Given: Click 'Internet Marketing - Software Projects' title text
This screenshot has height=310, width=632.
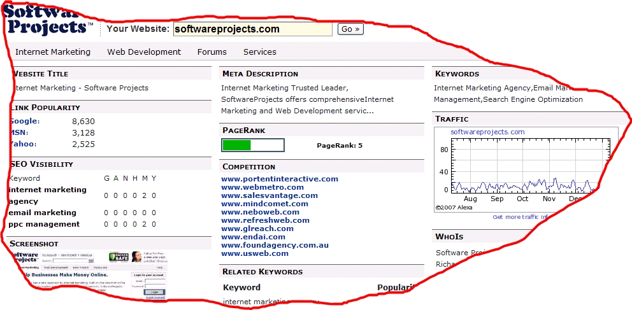Looking at the screenshot, I should [81, 88].
